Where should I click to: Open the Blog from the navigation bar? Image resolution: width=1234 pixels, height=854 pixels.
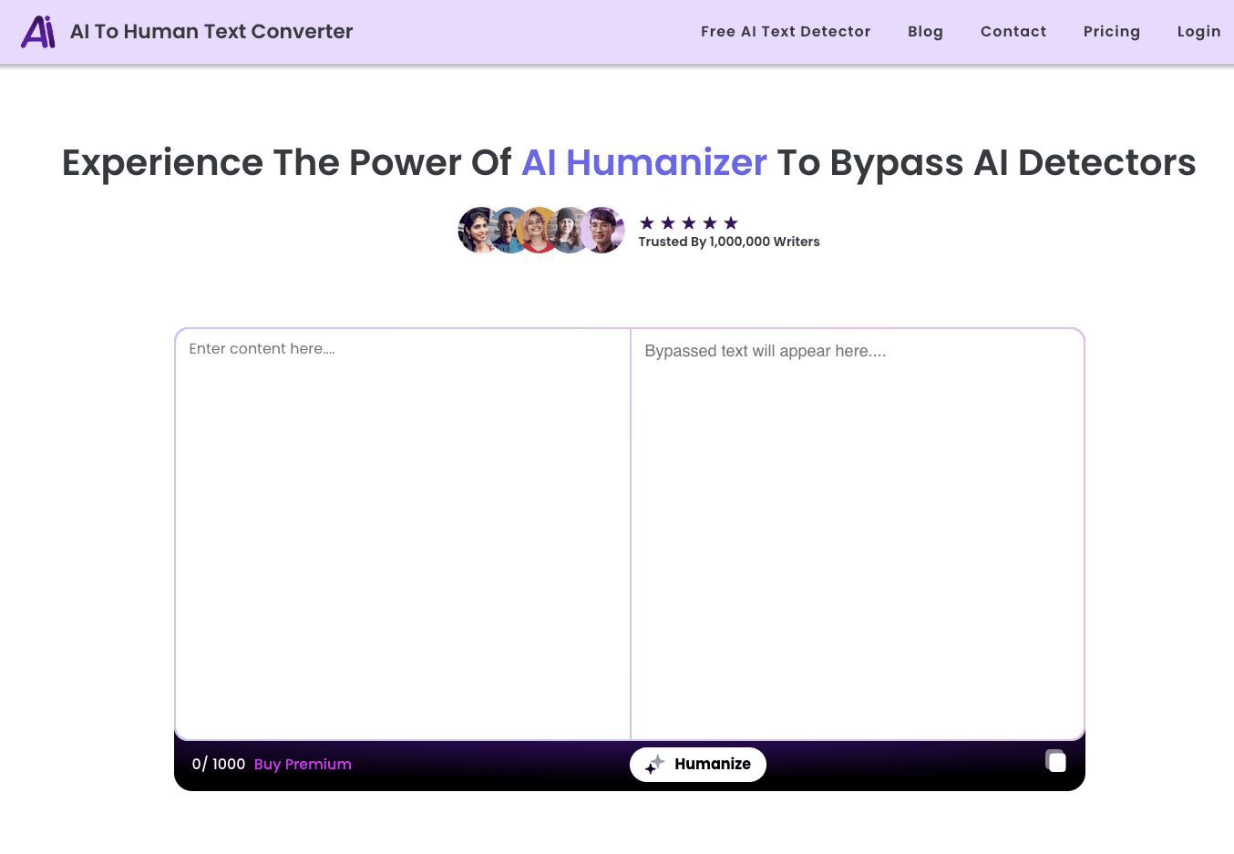[x=925, y=31]
